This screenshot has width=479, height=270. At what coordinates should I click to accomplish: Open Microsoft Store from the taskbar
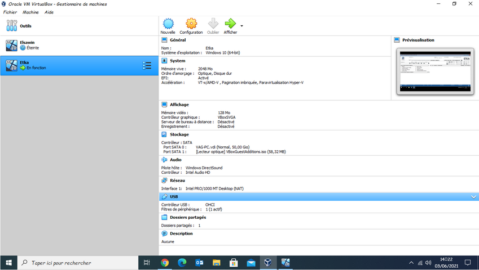[234, 263]
